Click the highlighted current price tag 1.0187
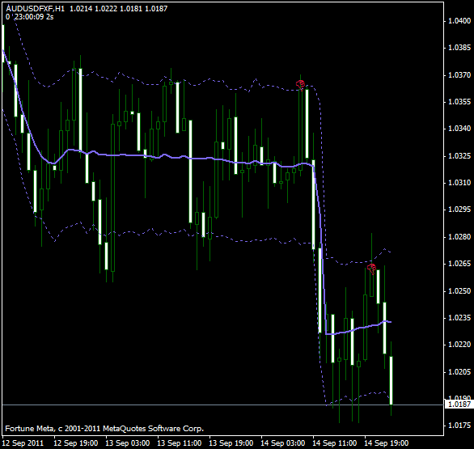This screenshot has height=449, width=474. (459, 405)
